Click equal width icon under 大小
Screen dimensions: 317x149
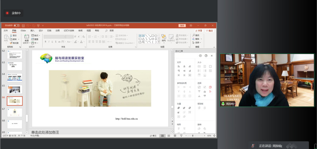point(199,67)
